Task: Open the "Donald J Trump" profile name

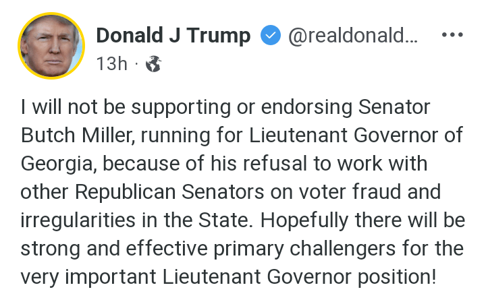Action: tap(173, 36)
